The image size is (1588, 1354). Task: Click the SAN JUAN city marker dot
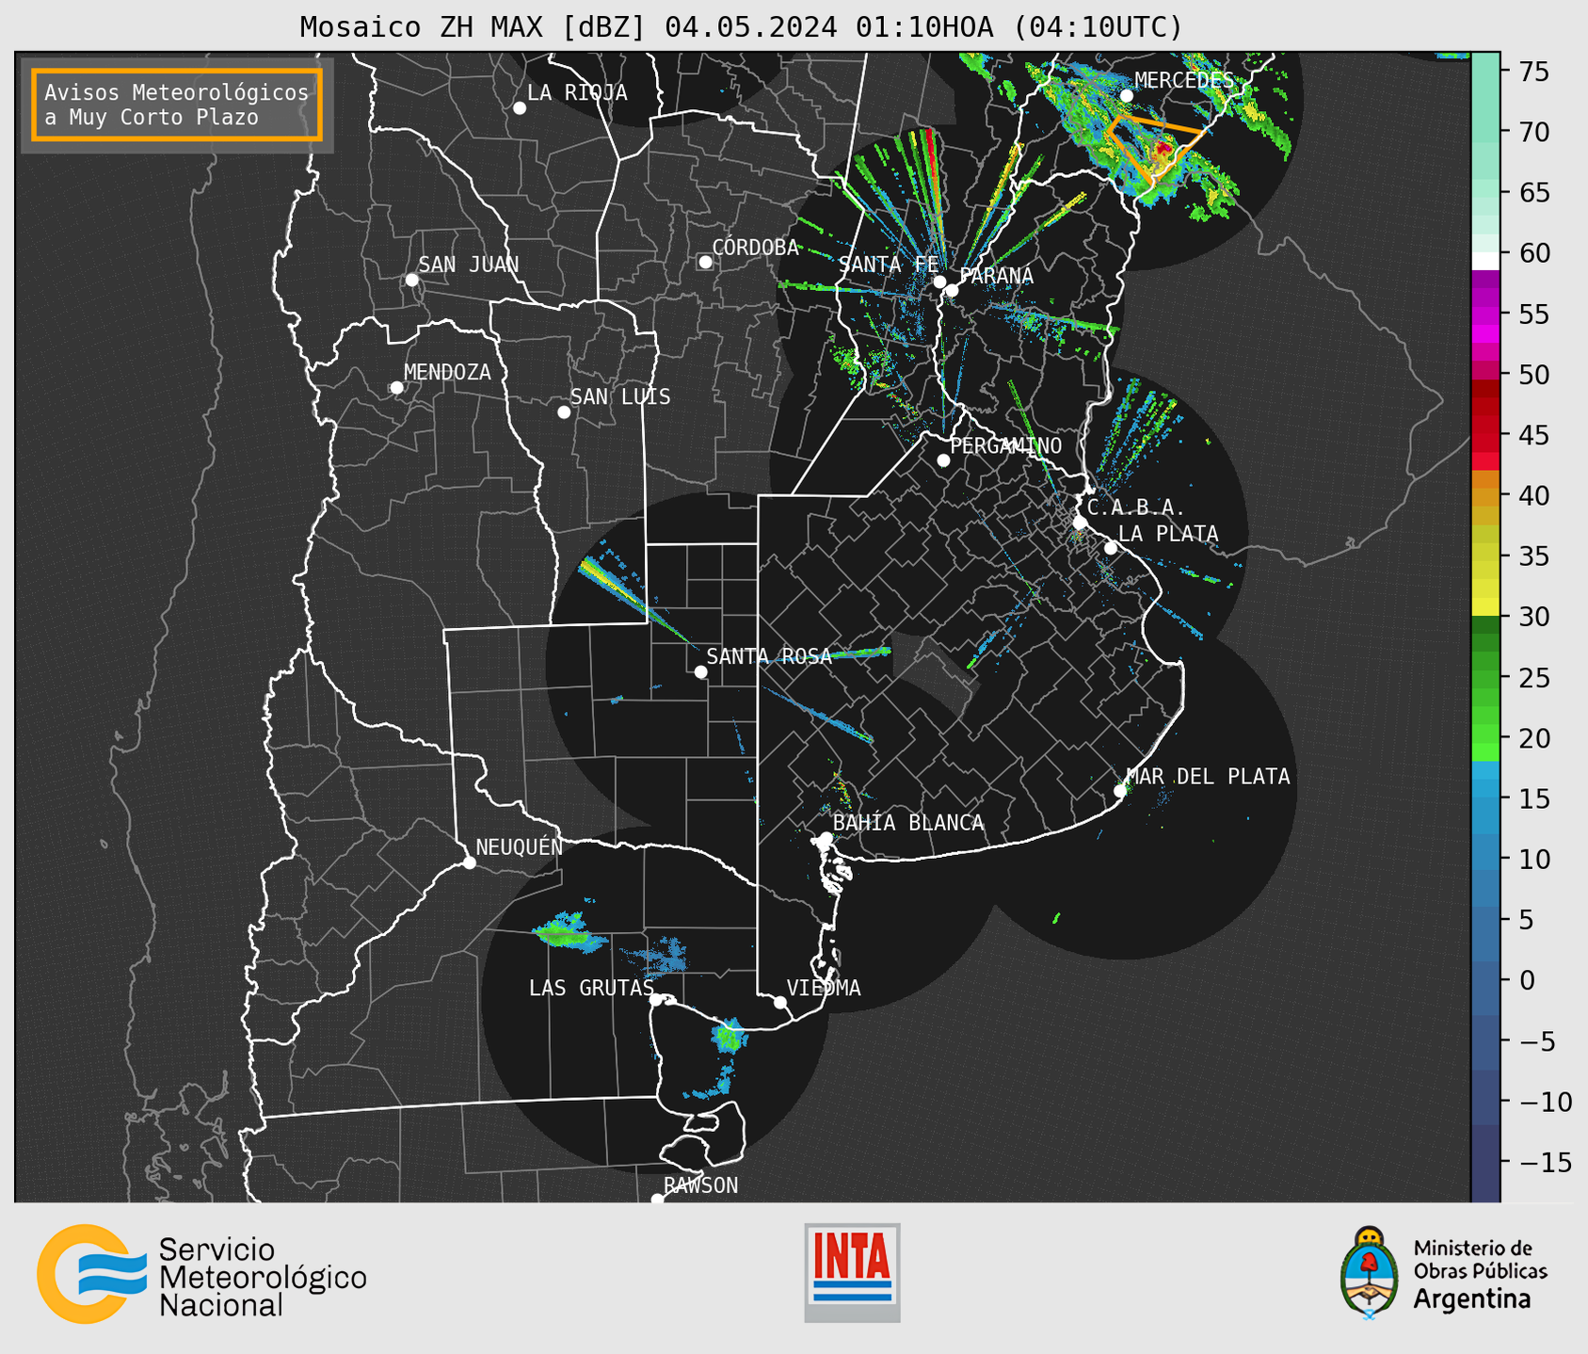pos(411,280)
